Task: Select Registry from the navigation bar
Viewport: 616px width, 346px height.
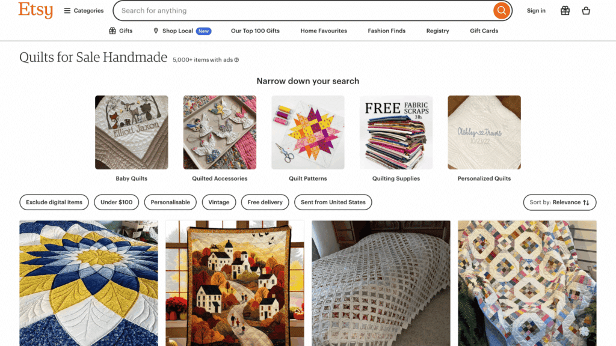Action: click(x=437, y=31)
